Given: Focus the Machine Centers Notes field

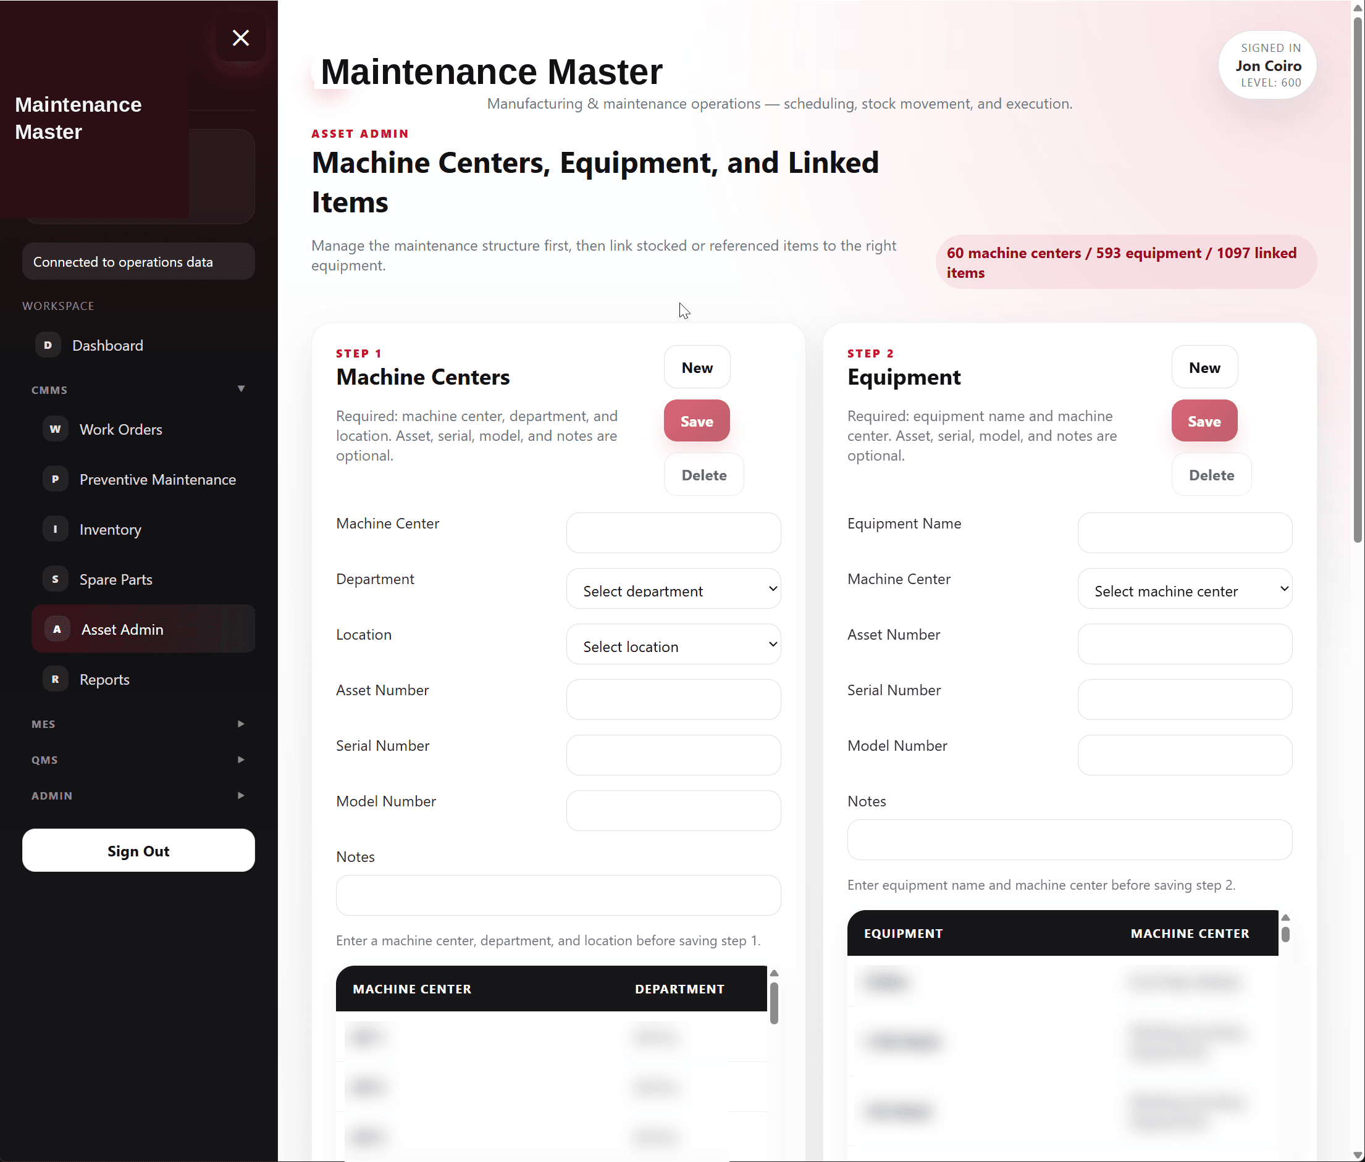Looking at the screenshot, I should point(558,895).
